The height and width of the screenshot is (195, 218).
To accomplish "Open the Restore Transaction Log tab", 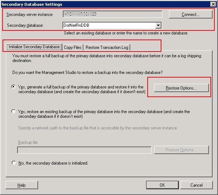I will click(107, 47).
